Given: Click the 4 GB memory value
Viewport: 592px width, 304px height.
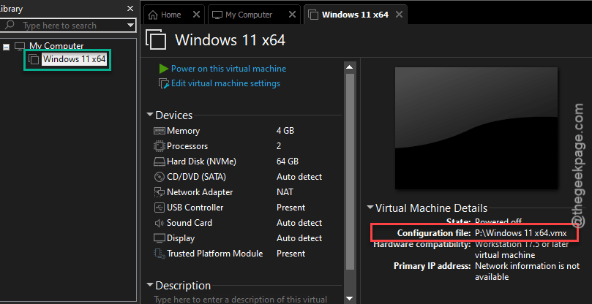Looking at the screenshot, I should pos(285,131).
